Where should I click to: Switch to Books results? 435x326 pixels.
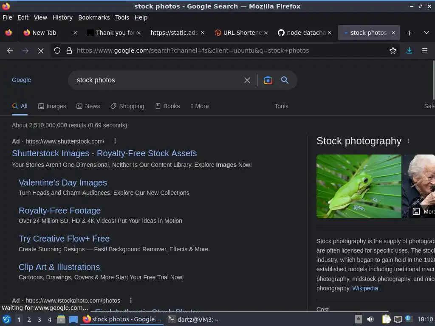pyautogui.click(x=167, y=106)
